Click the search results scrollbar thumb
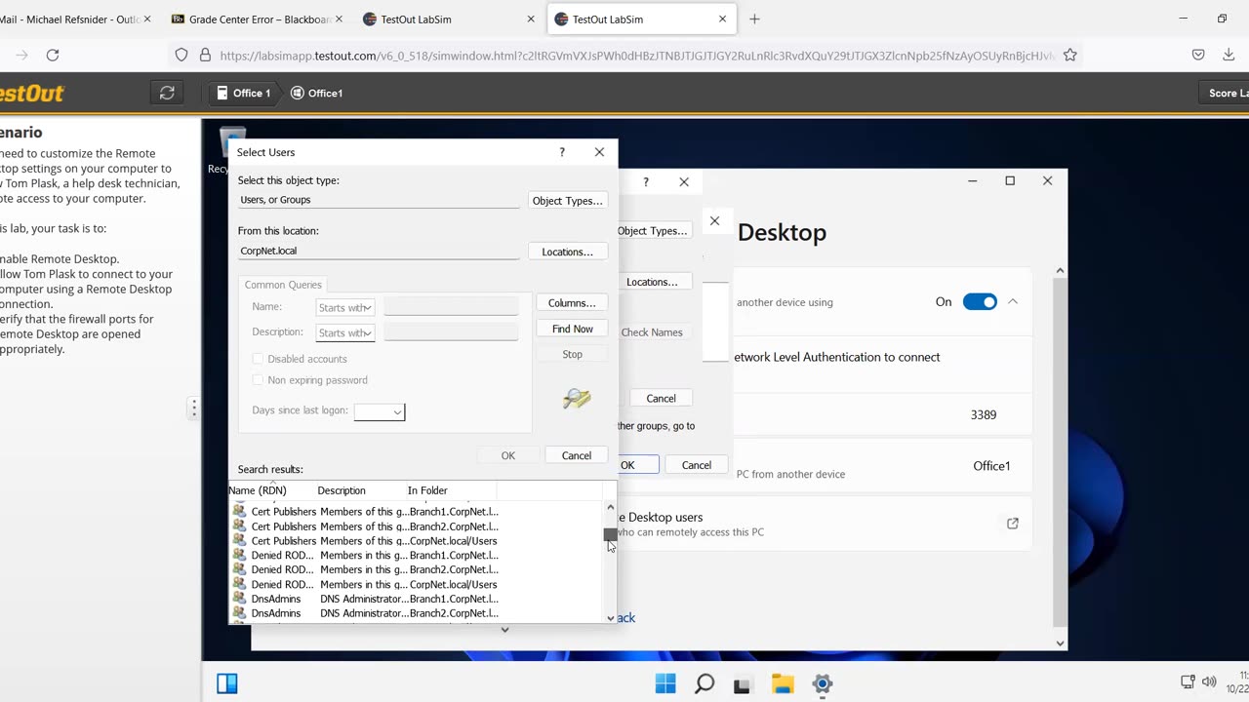Image resolution: width=1249 pixels, height=702 pixels. click(610, 534)
